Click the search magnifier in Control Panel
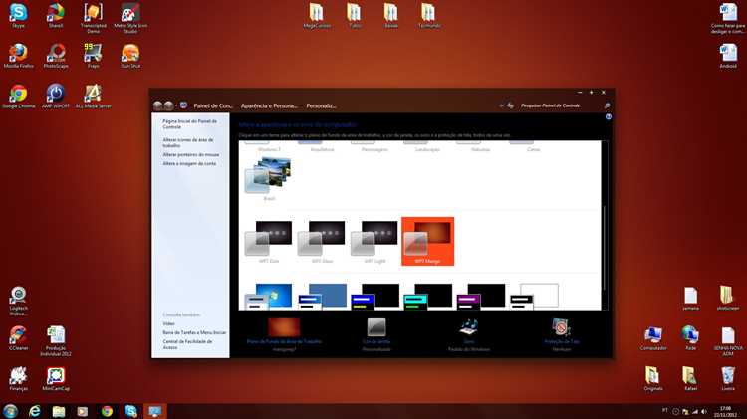The width and height of the screenshot is (747, 419). 607,105
